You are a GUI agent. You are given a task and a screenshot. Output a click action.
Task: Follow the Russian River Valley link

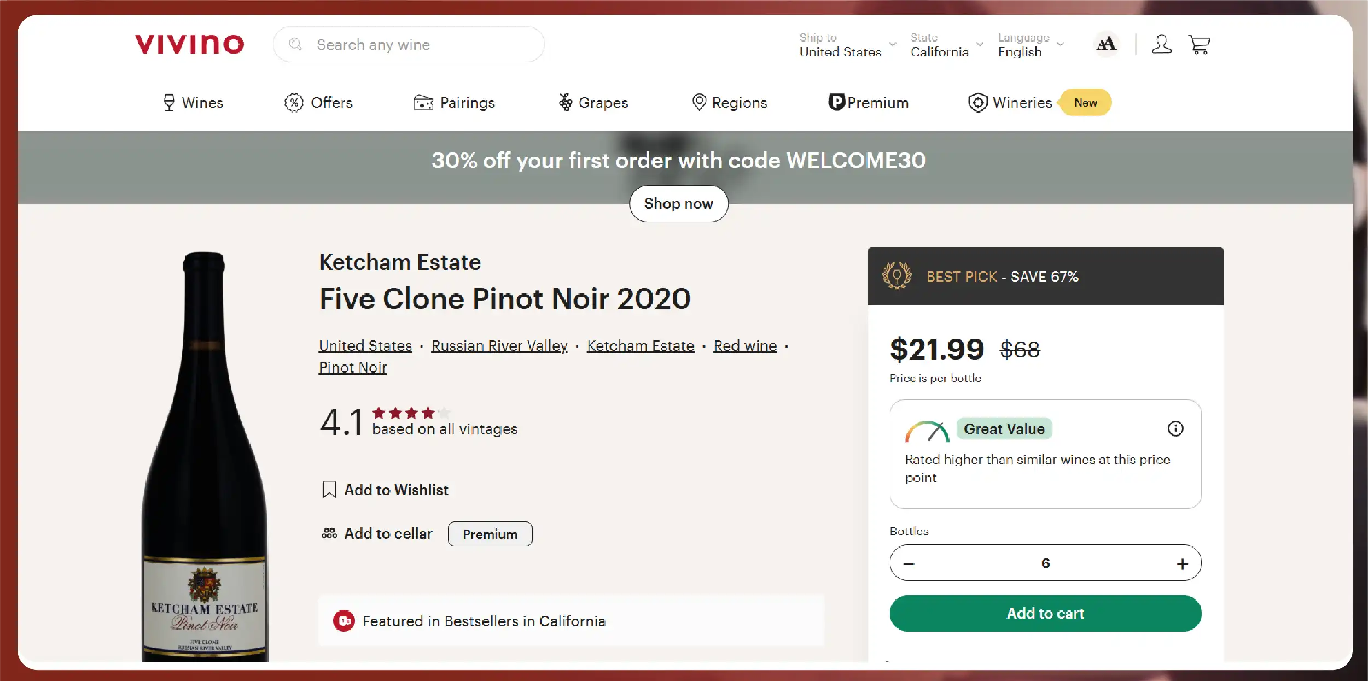499,346
